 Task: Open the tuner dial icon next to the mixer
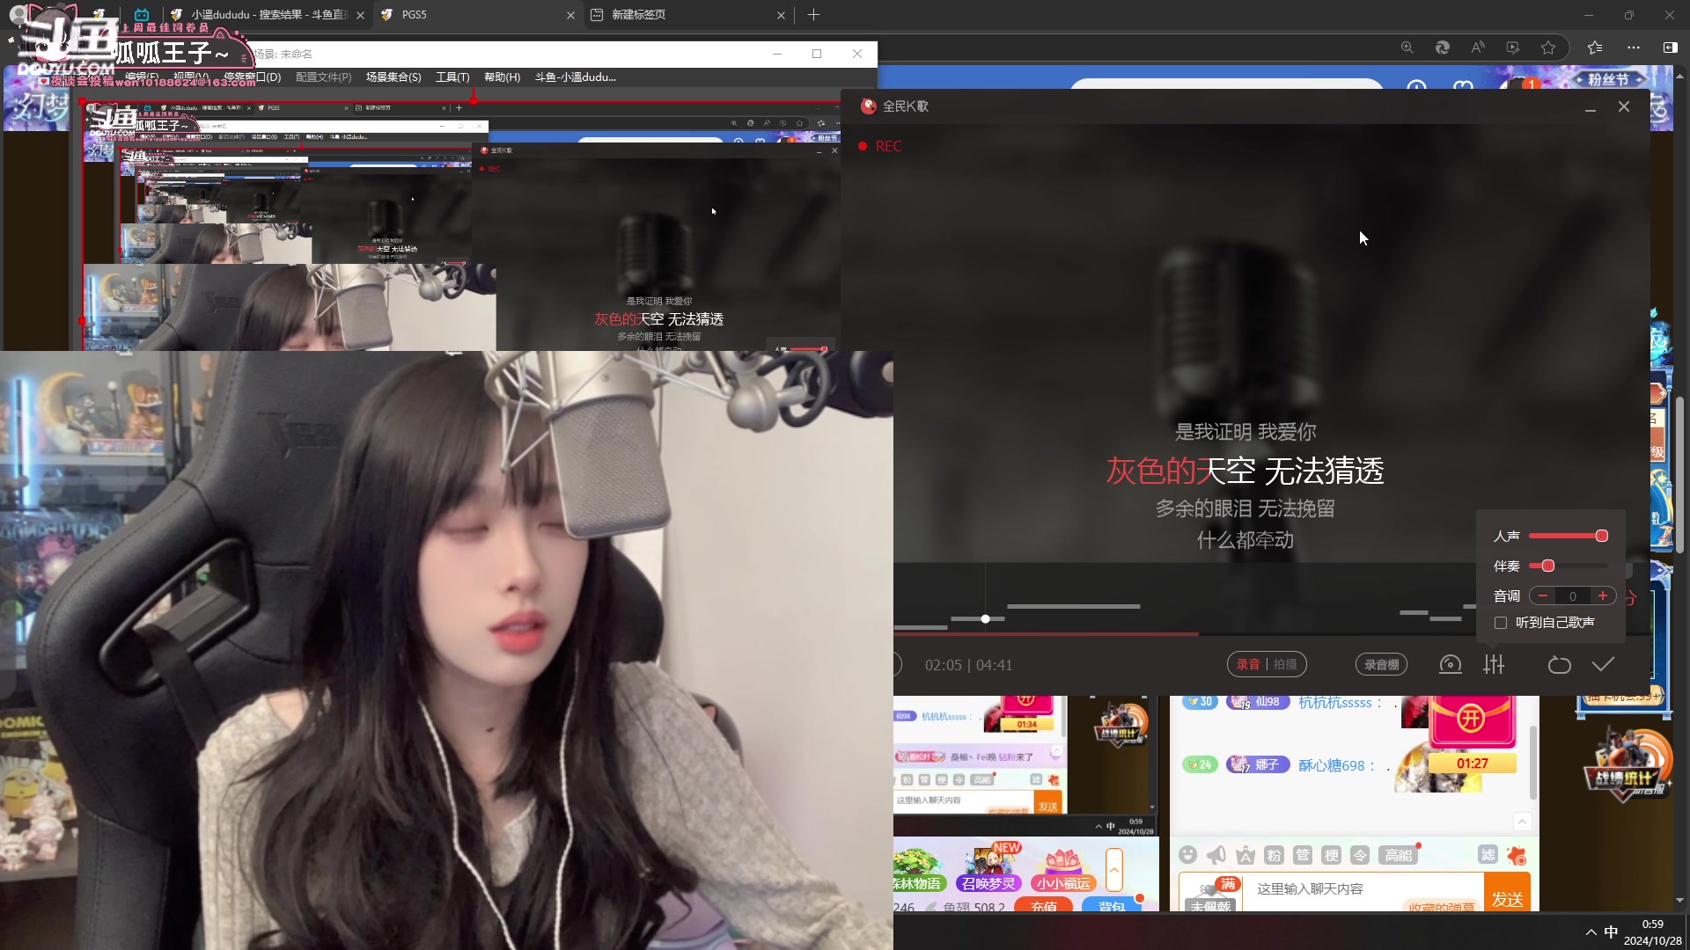tap(1450, 665)
